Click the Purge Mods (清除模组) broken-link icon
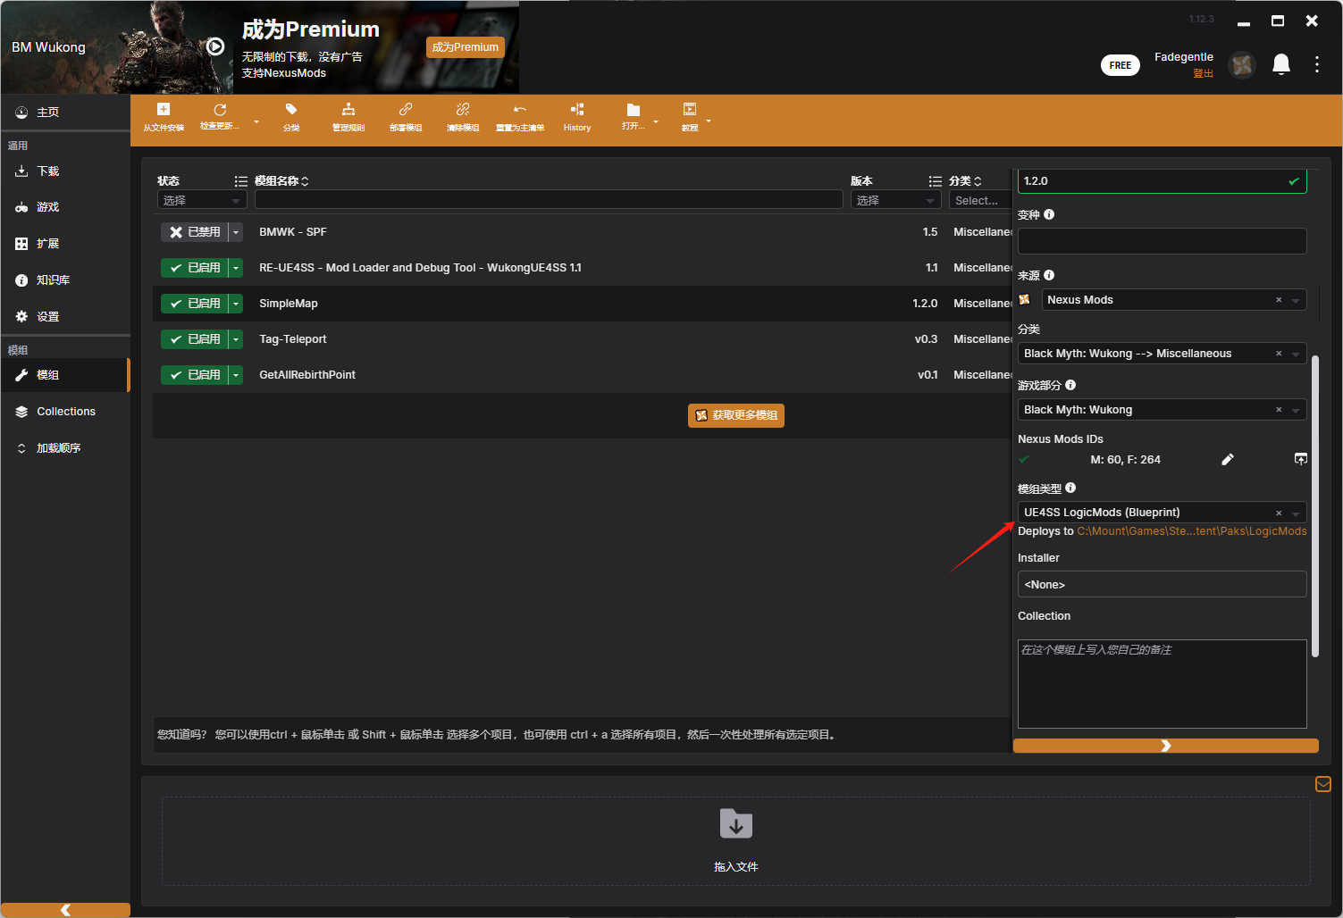This screenshot has height=918, width=1343. coord(463,110)
